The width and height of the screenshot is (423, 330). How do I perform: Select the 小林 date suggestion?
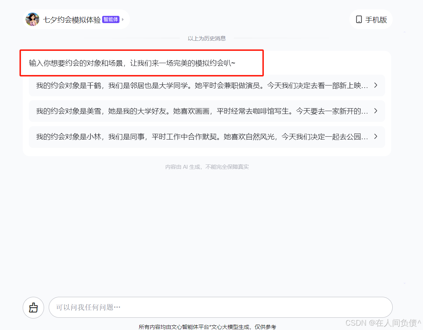[x=207, y=137]
